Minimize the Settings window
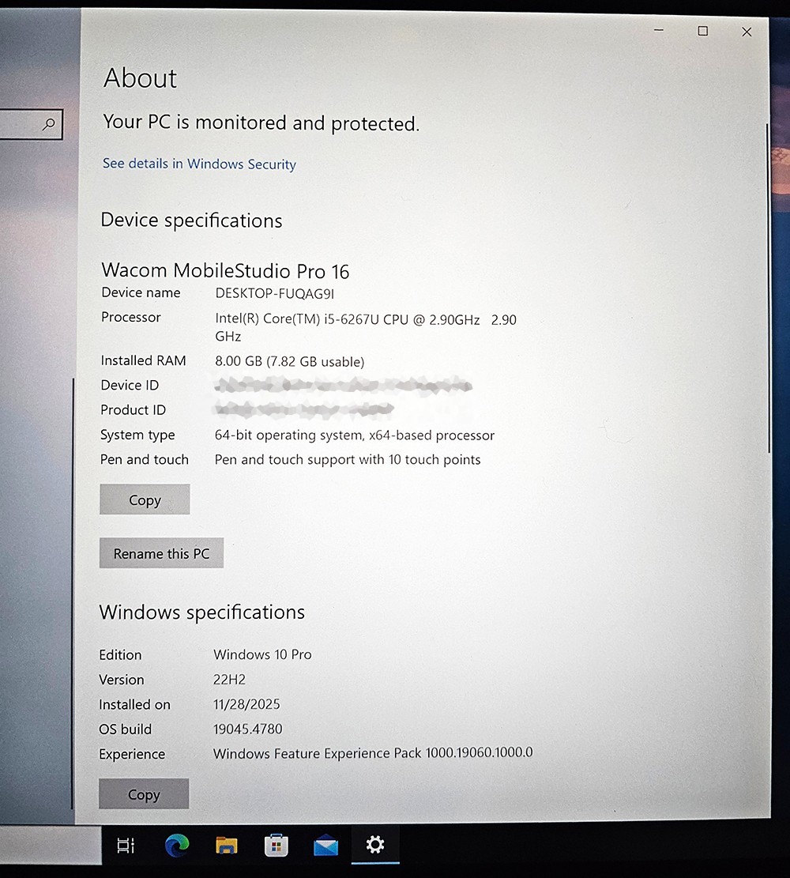Image resolution: width=790 pixels, height=878 pixels. coord(659,31)
